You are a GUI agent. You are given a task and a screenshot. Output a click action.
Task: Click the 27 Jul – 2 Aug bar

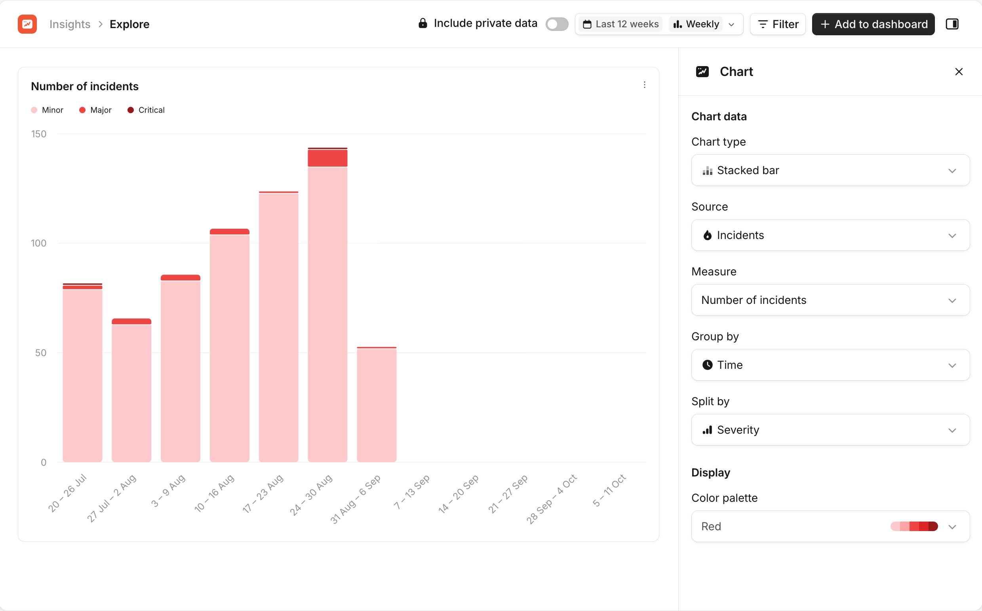click(x=131, y=390)
